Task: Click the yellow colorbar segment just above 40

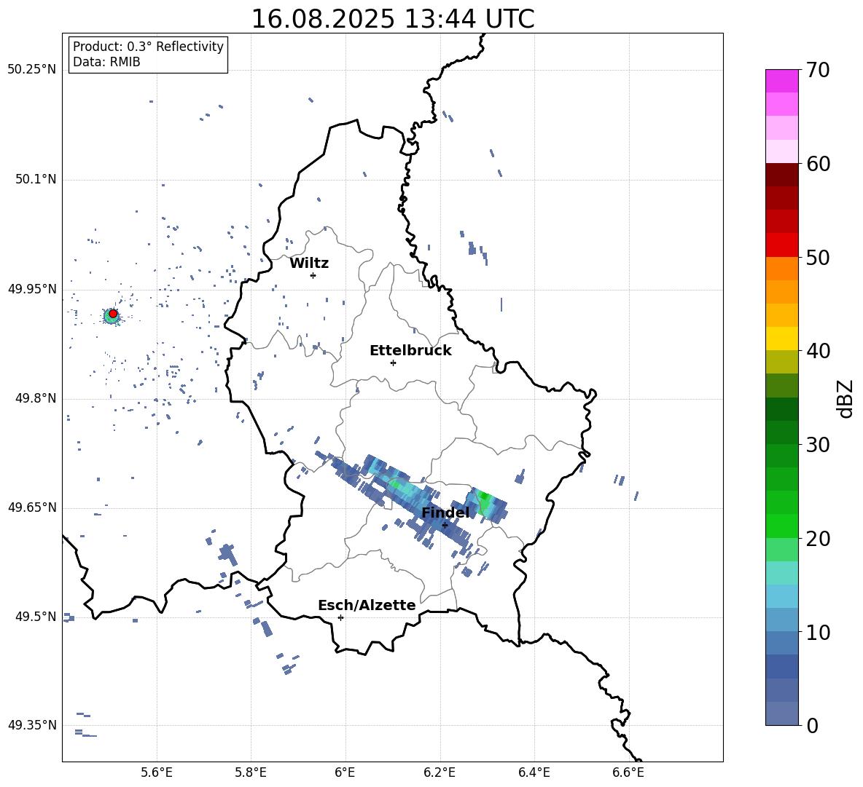Action: pyautogui.click(x=781, y=339)
